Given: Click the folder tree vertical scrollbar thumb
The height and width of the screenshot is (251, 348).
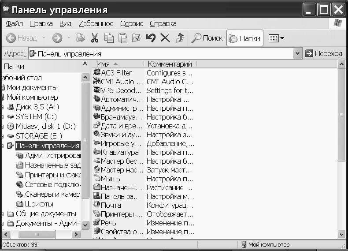Looking at the screenshot, I should [85, 140].
